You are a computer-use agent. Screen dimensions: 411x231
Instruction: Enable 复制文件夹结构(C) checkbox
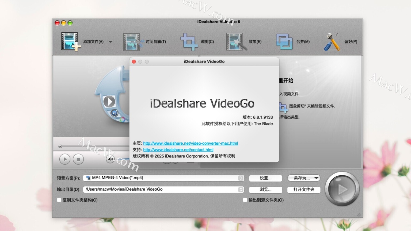click(59, 200)
